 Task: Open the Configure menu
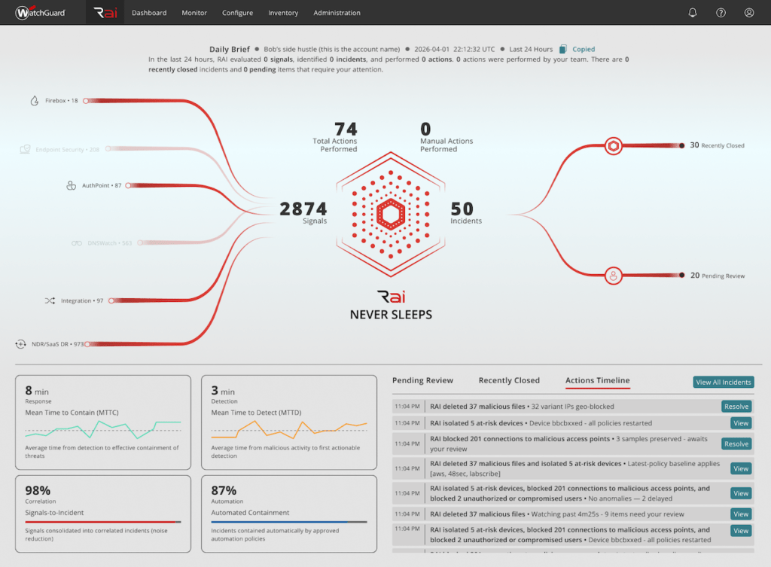[237, 13]
